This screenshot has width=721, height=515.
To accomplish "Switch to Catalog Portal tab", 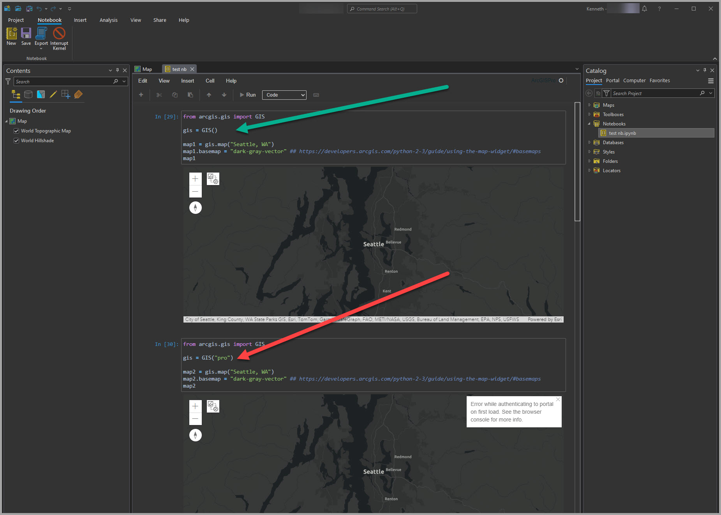I will coord(612,81).
